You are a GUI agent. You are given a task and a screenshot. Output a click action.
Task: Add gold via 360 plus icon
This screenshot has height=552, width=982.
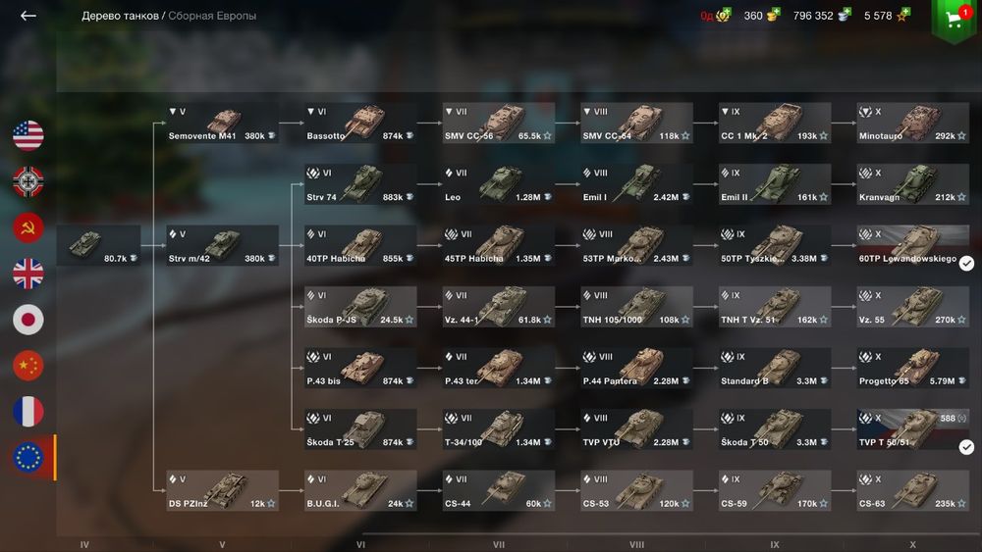[774, 14]
